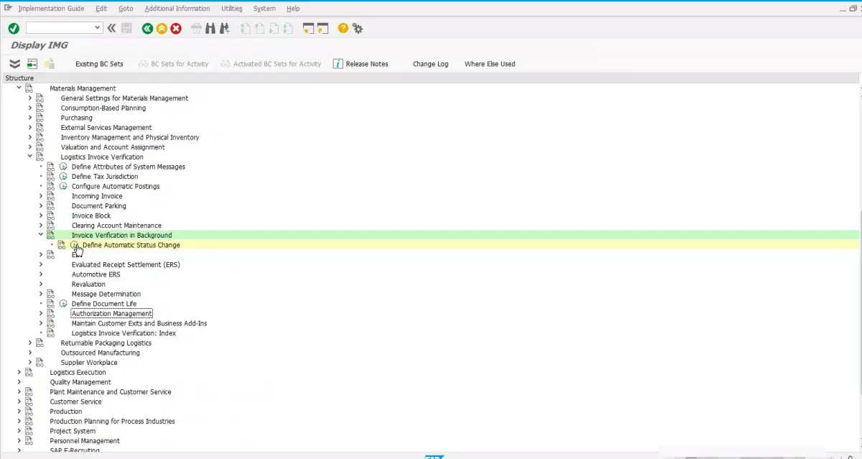Execute Define Document Life activity icon
The image size is (862, 459).
click(x=63, y=304)
